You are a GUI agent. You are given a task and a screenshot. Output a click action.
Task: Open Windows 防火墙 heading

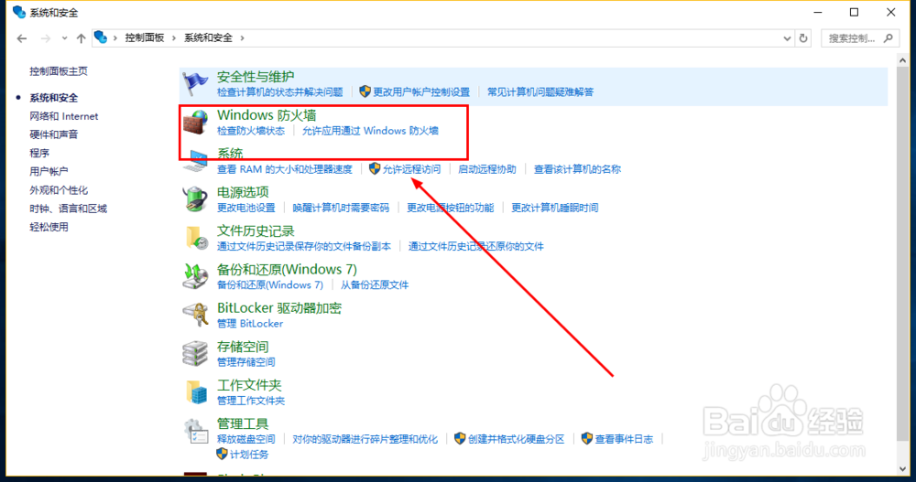(x=267, y=115)
